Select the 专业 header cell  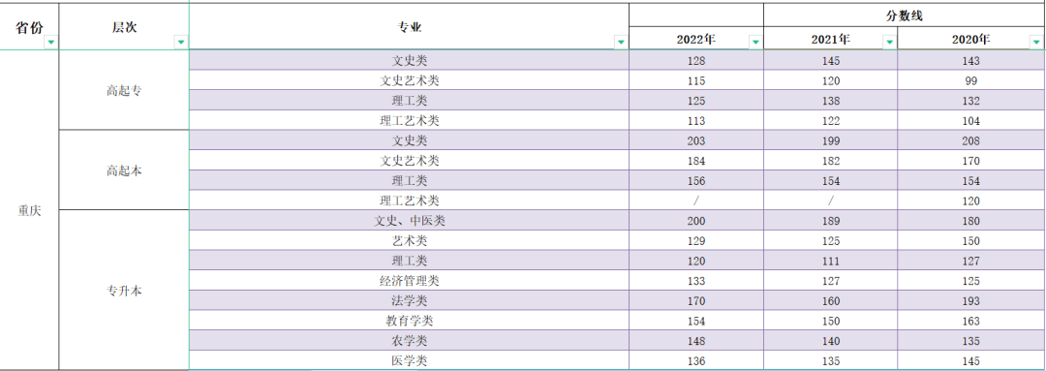click(x=410, y=27)
